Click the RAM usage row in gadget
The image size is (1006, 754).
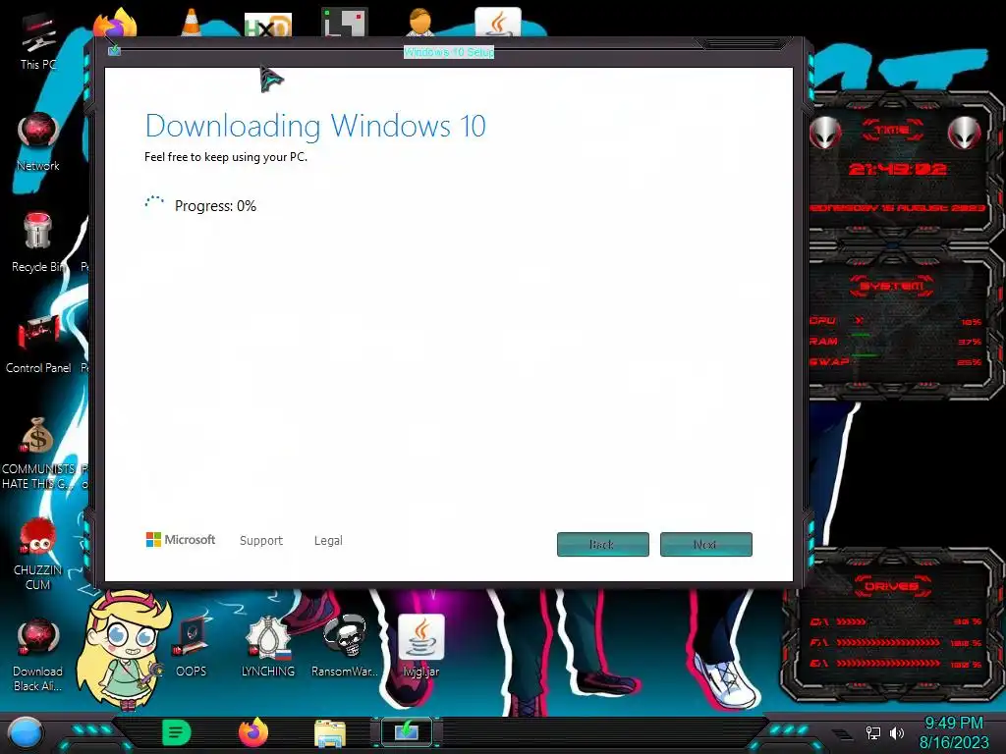[x=895, y=341]
